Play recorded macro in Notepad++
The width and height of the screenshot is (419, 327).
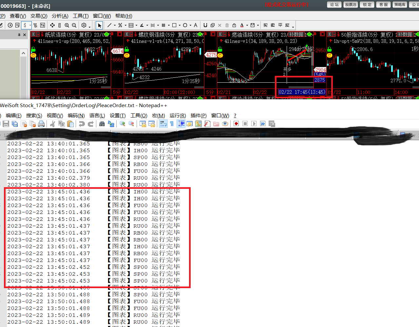254,124
